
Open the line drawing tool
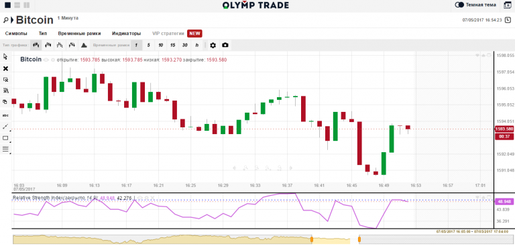(x=5, y=127)
